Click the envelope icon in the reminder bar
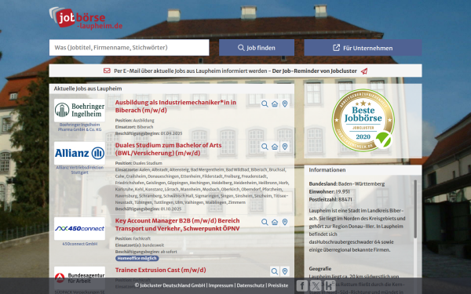The width and height of the screenshot is (471, 294). (x=107, y=71)
